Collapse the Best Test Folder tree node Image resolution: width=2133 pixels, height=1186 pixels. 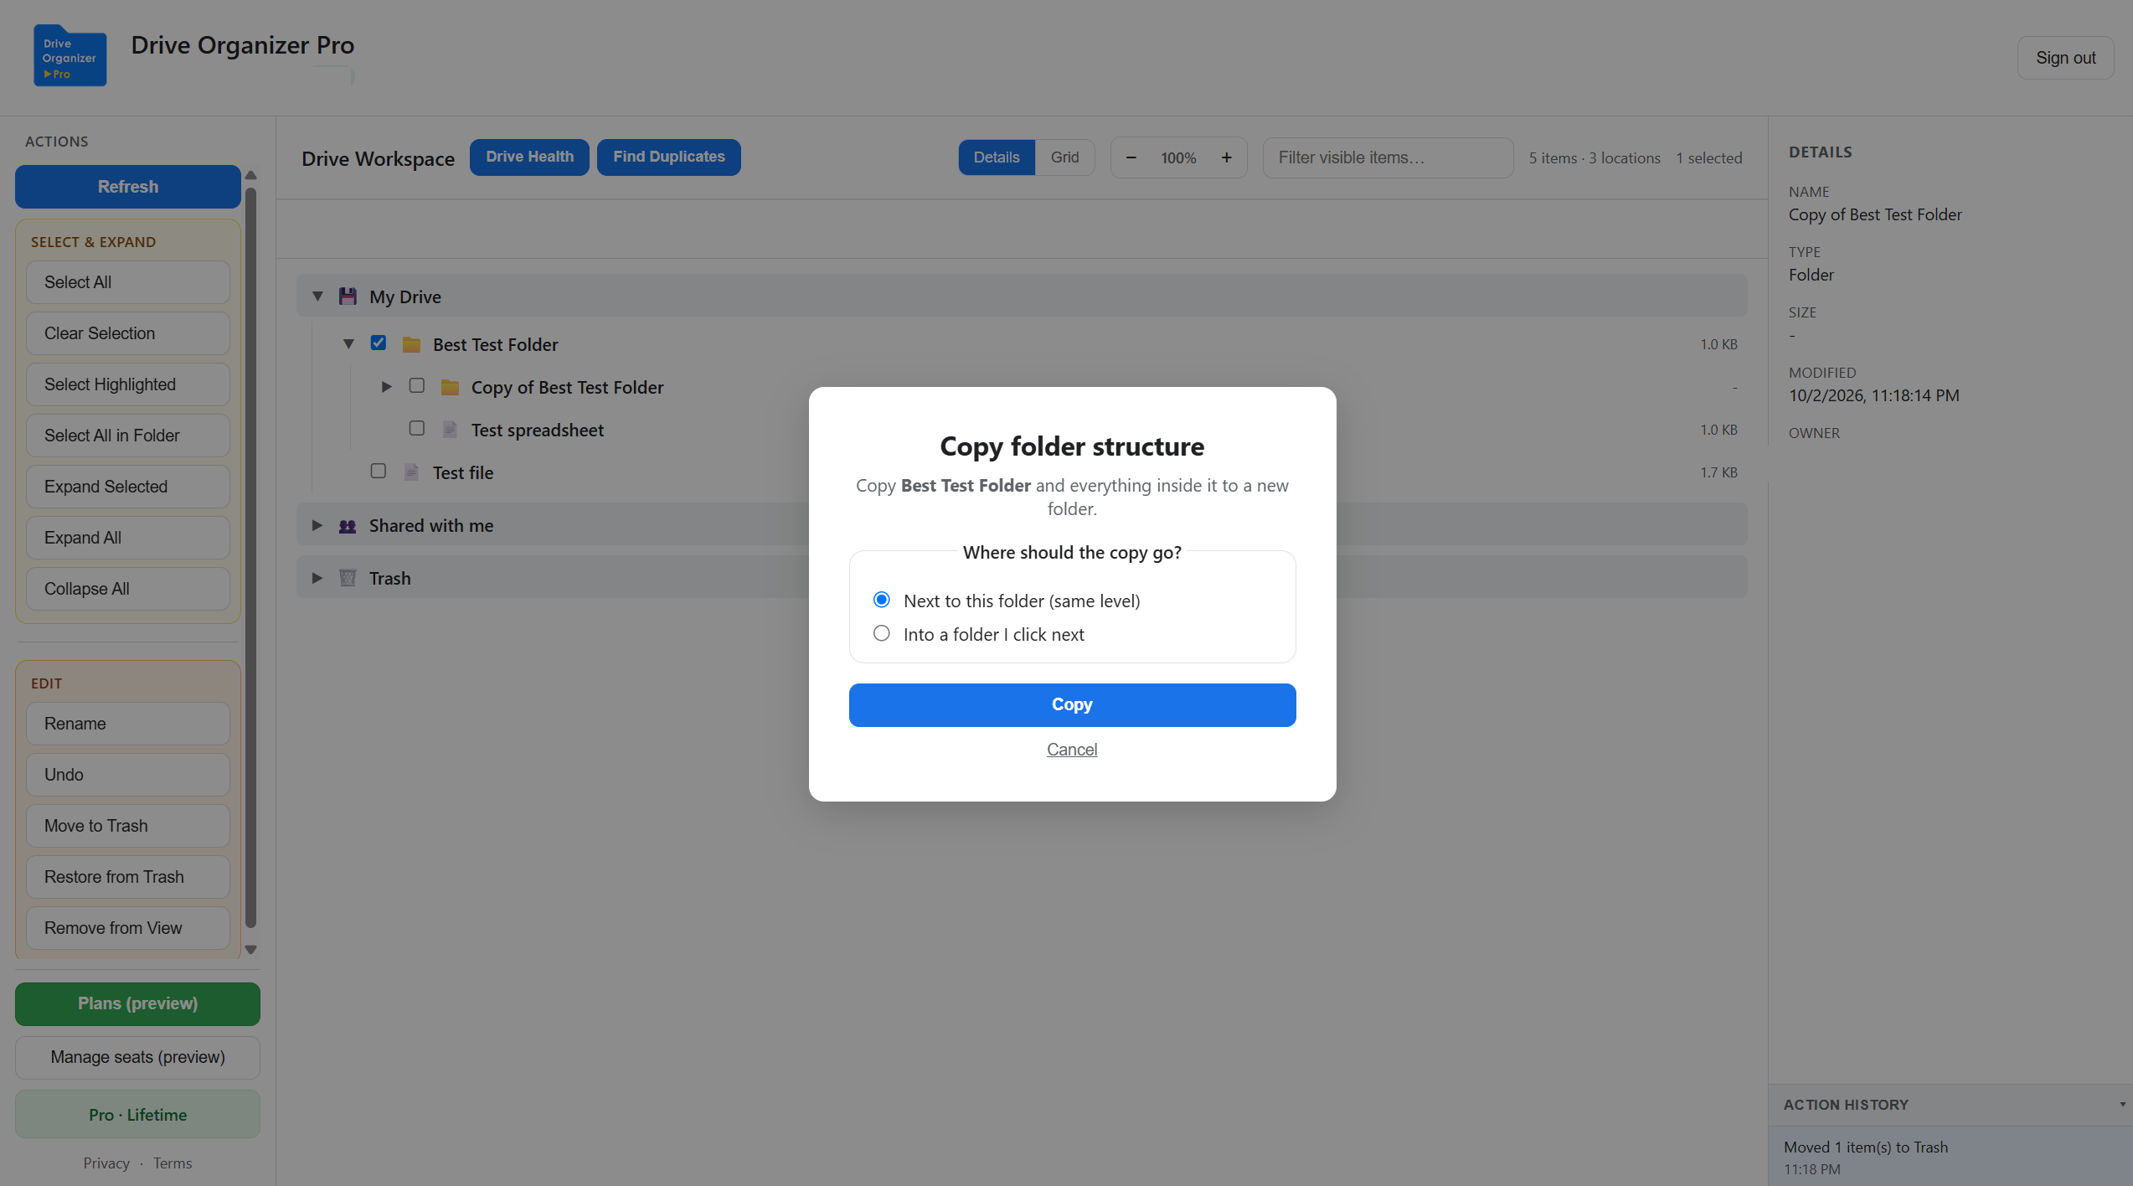point(348,343)
